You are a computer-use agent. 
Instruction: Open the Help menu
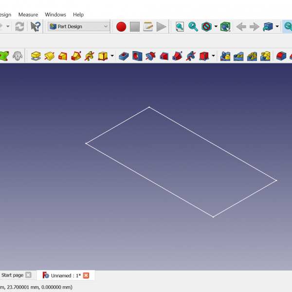[78, 15]
